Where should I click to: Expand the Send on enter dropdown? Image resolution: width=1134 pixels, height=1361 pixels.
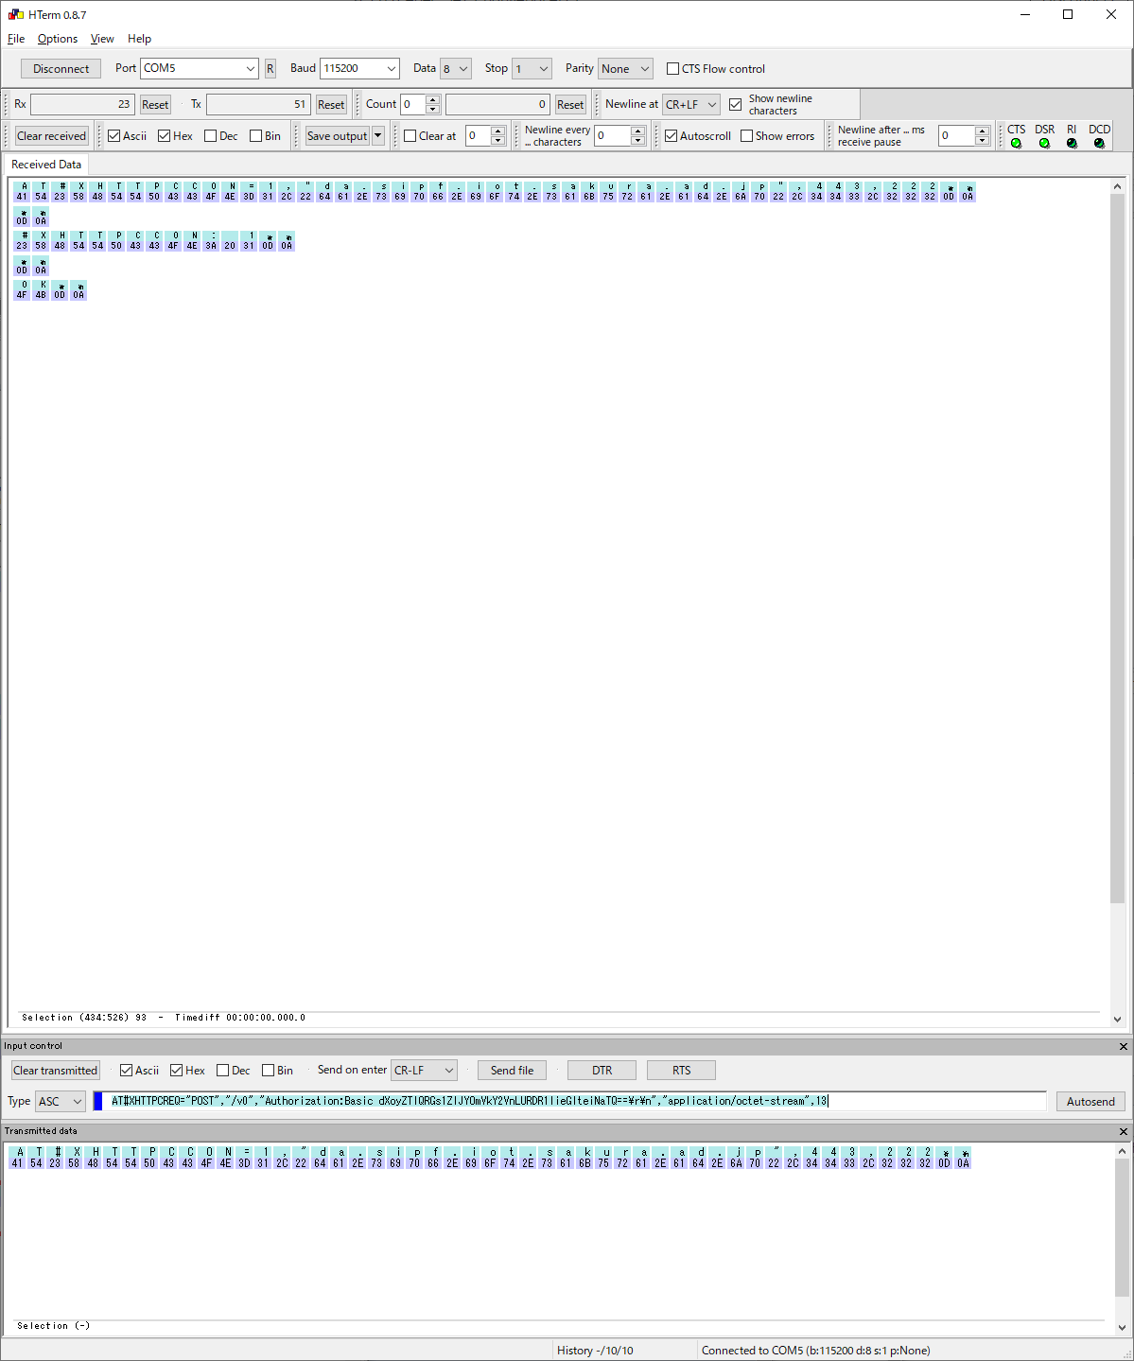[448, 1071]
